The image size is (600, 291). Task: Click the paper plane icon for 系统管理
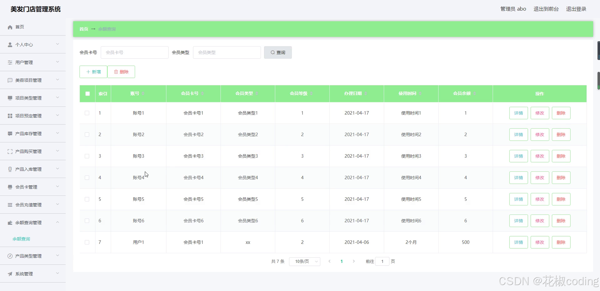tap(10, 274)
